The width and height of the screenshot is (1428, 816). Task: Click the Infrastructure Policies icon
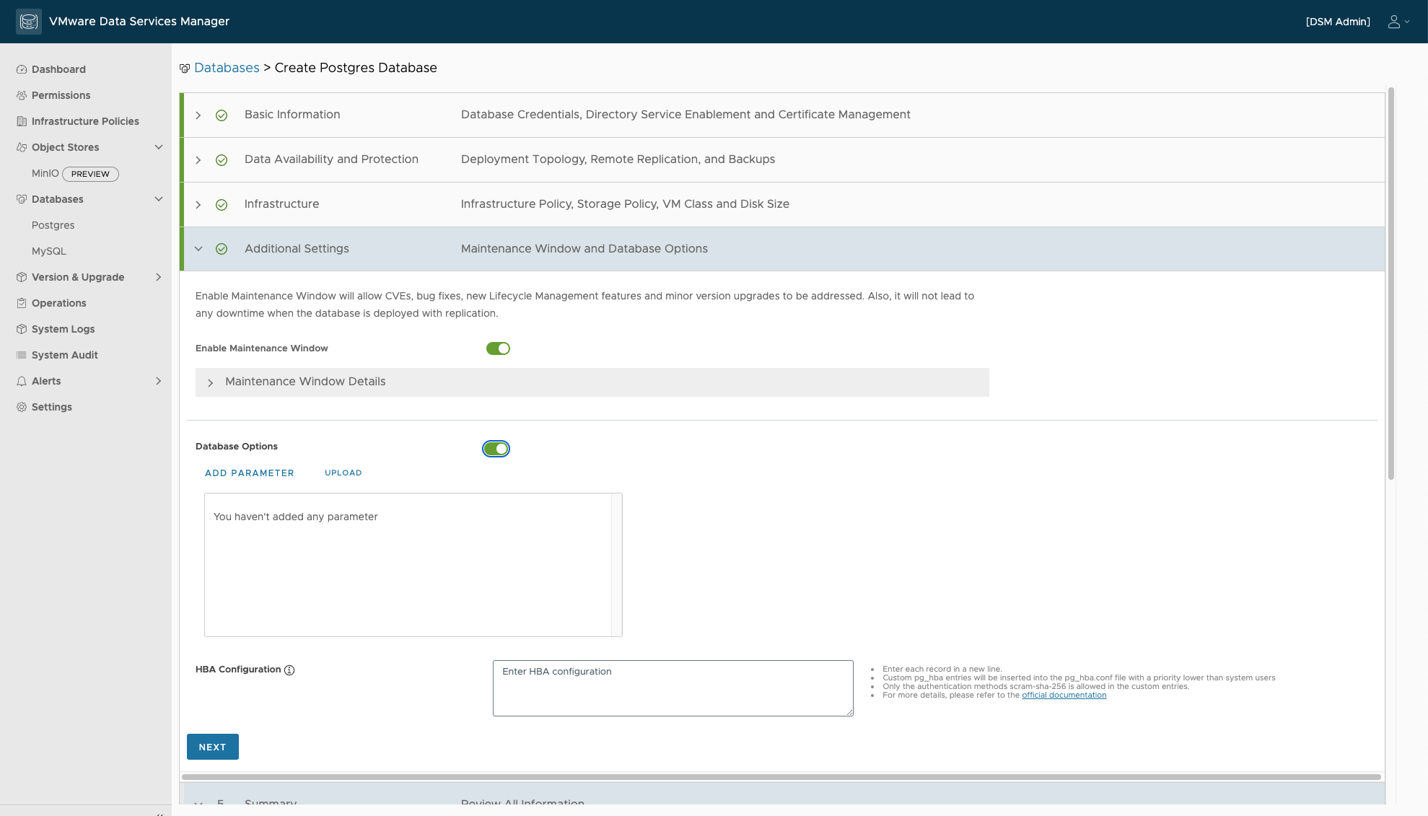22,121
